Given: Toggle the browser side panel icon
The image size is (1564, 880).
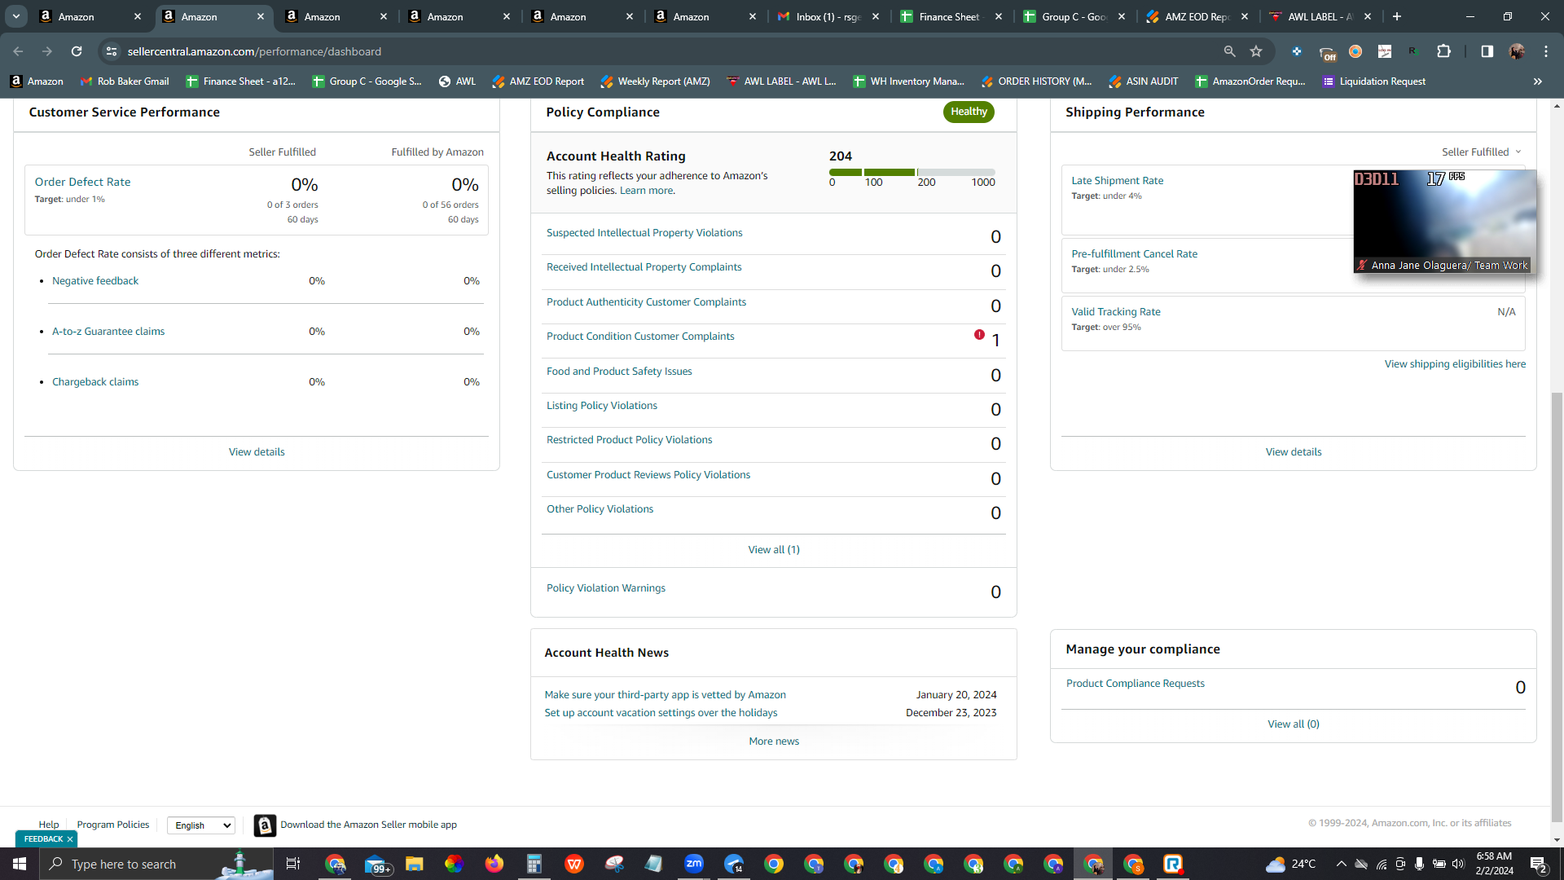Looking at the screenshot, I should pyautogui.click(x=1487, y=51).
